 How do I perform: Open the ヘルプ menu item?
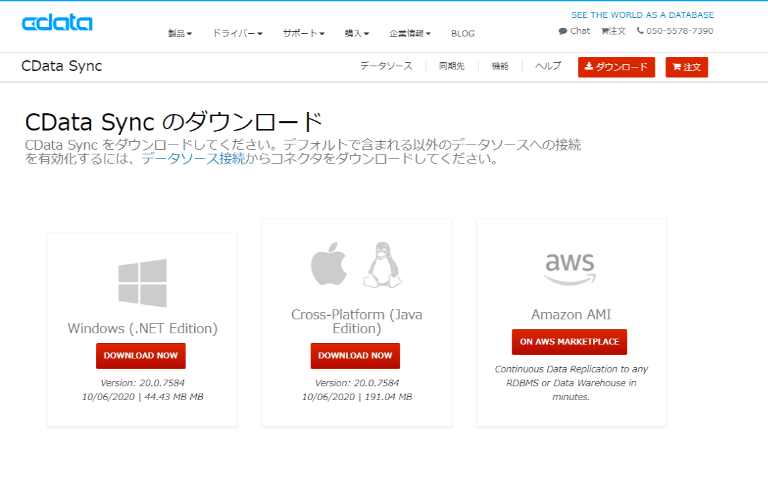pyautogui.click(x=548, y=66)
